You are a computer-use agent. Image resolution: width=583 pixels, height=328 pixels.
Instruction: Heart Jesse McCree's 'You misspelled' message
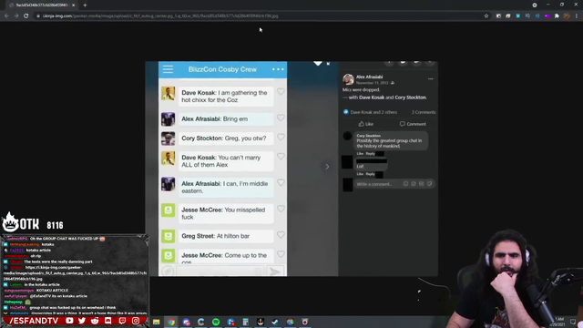click(x=281, y=209)
